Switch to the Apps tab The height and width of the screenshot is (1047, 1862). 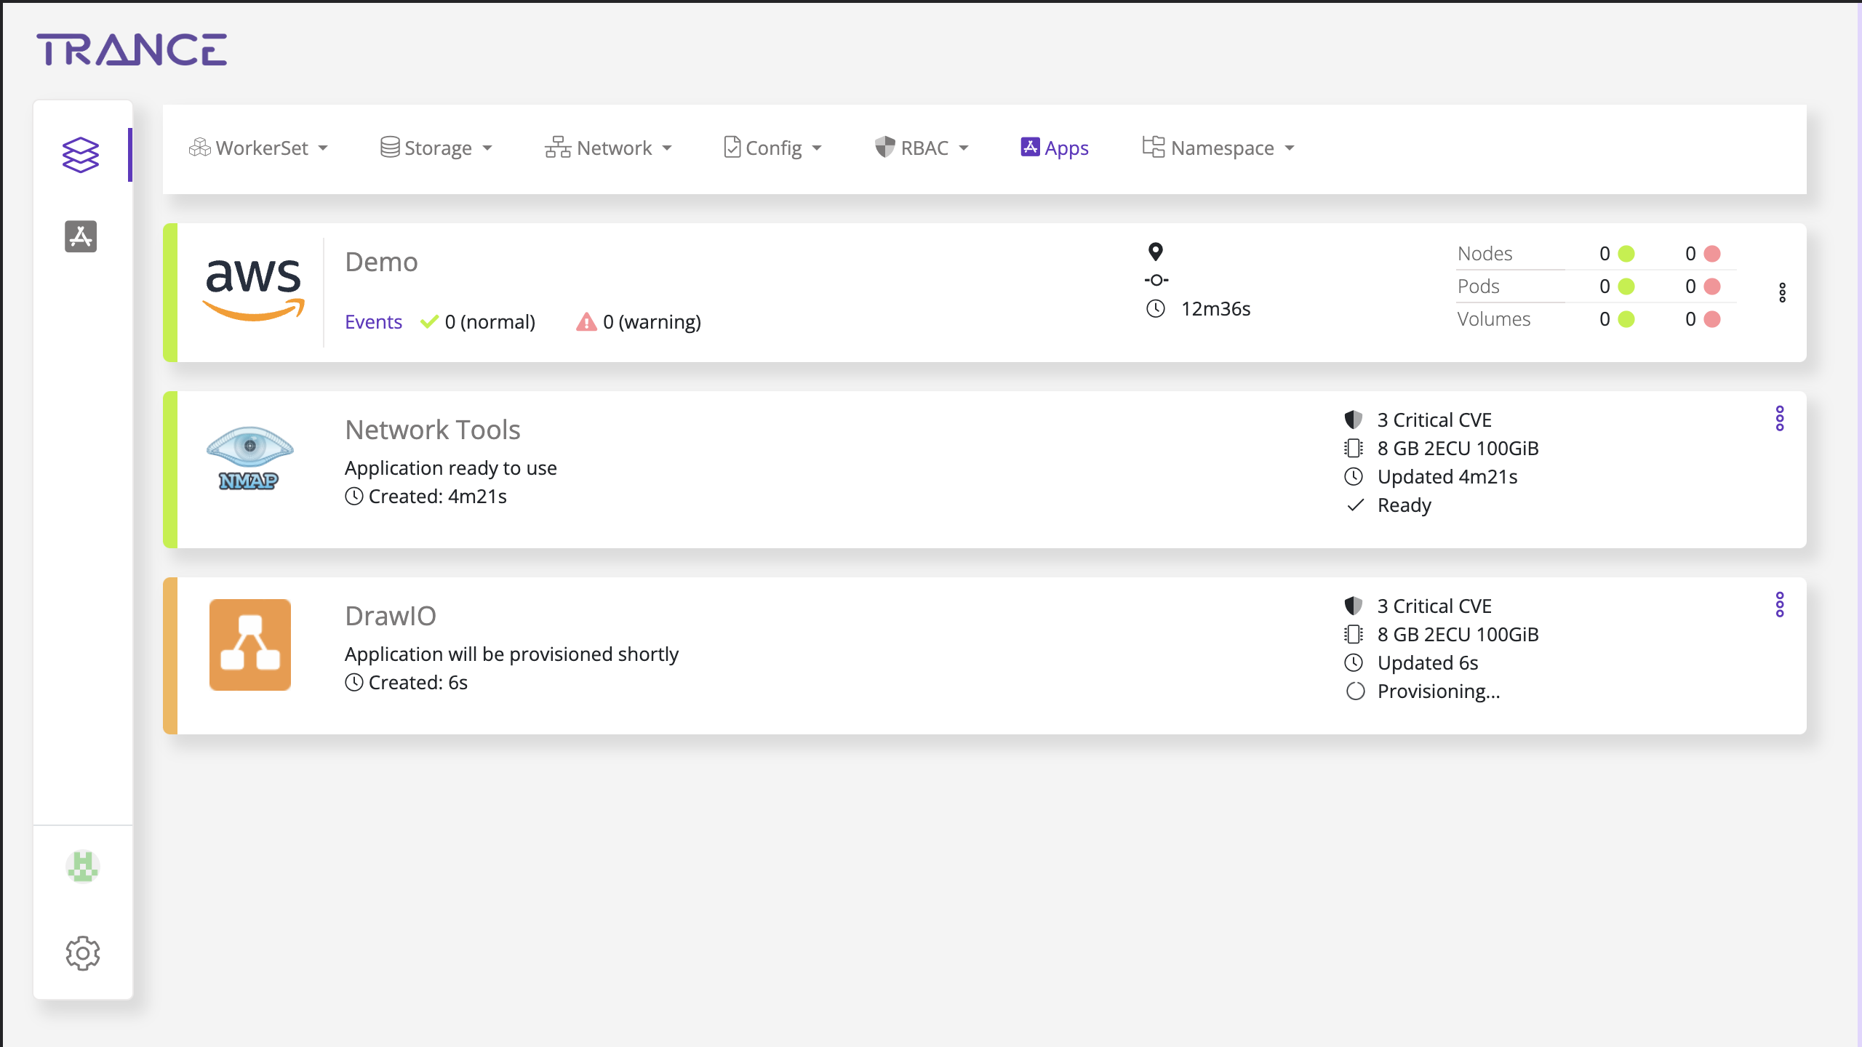point(1055,148)
